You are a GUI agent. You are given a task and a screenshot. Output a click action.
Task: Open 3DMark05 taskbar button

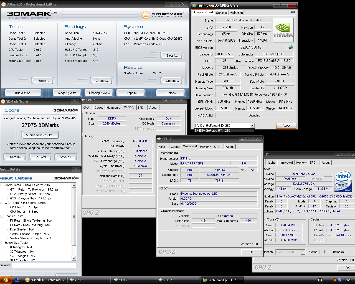coord(45,280)
